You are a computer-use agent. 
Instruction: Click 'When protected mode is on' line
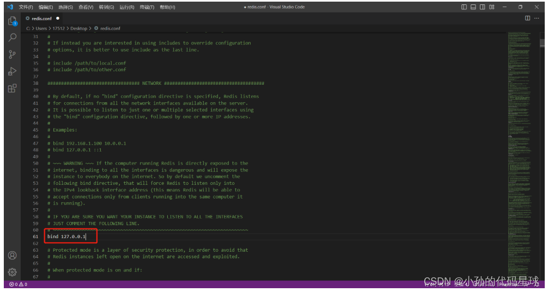[x=95, y=270]
